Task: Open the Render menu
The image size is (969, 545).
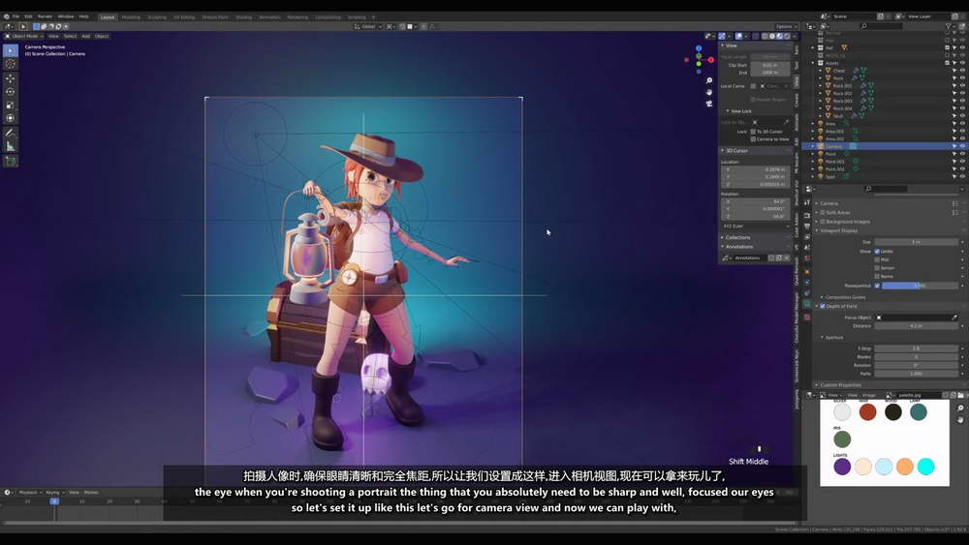Action: [46, 16]
